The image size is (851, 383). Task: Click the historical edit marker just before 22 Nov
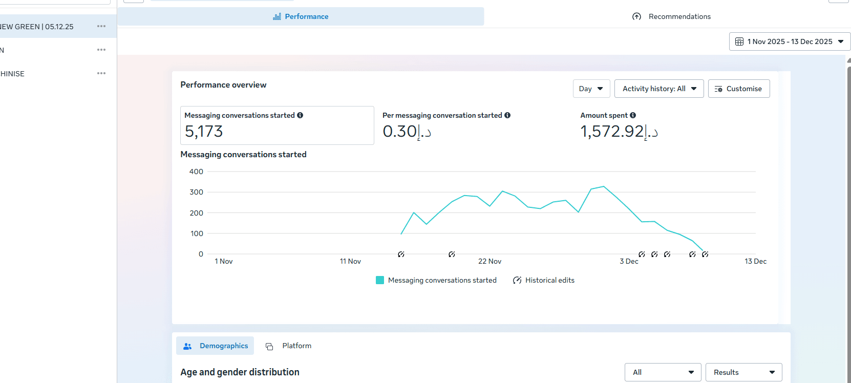click(x=452, y=254)
